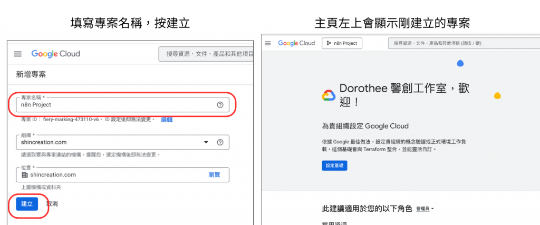Click organization icon in 位置 field
Image resolution: width=540 pixels, height=225 pixels.
25,175
